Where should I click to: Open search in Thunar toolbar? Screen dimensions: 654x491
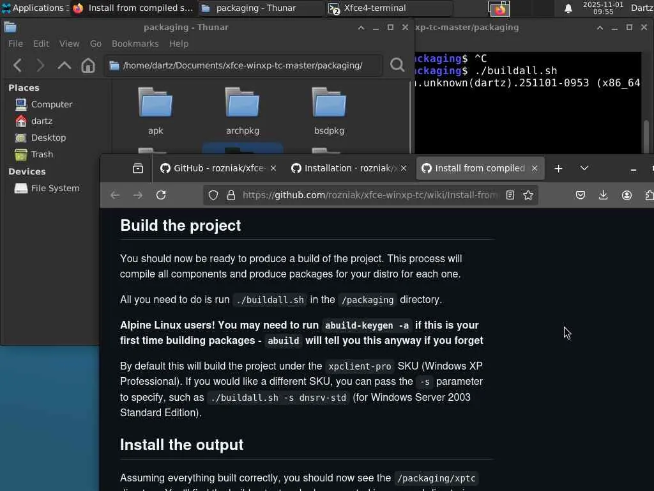(x=397, y=65)
